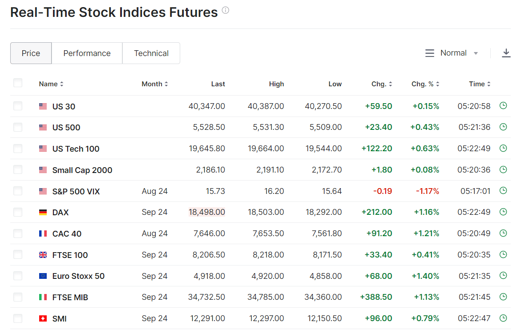Screen dimensions: 529x330
Task: Open the Small Cap 2000 link
Action: pyautogui.click(x=82, y=170)
